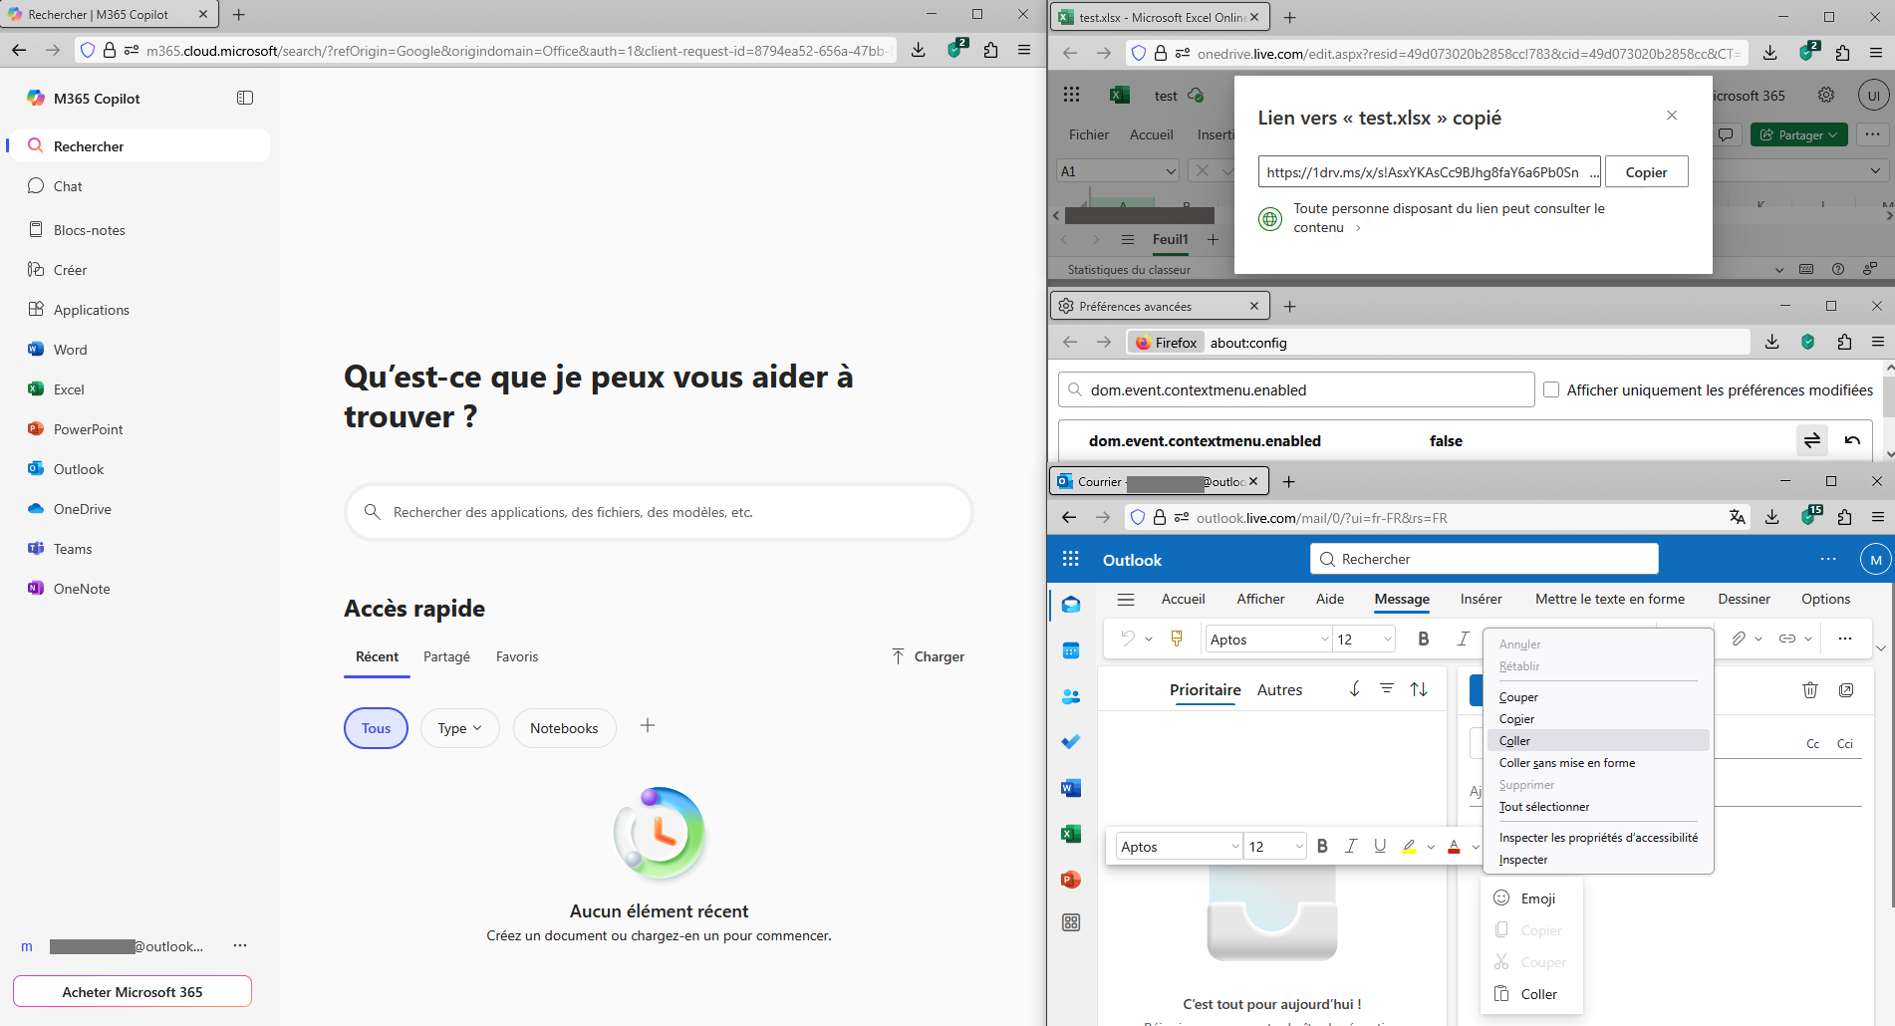
Task: Choose 'Coller sans mise en forme' menu entry
Action: point(1566,763)
